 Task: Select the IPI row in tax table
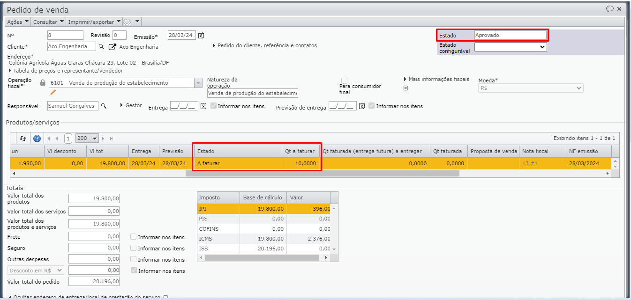[x=264, y=209]
